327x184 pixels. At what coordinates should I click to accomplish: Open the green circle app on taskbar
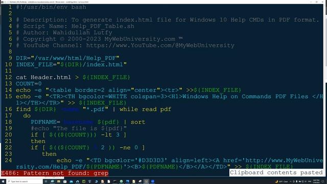pyautogui.click(x=121, y=181)
